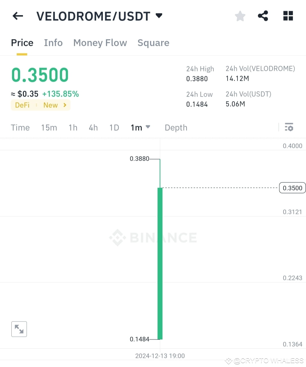
Task: Open the Square tab
Action: pos(153,43)
